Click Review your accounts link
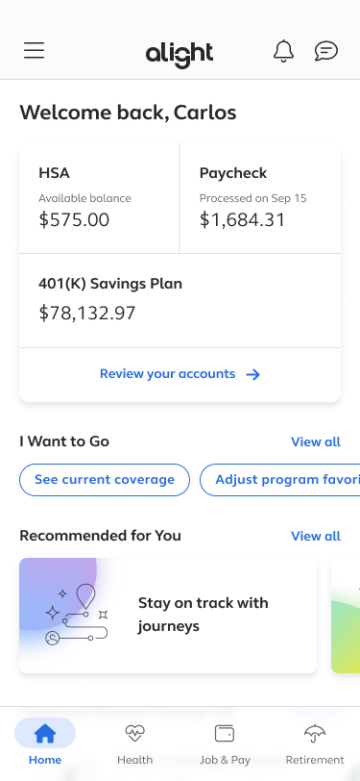The image size is (360, 781). [x=168, y=374]
